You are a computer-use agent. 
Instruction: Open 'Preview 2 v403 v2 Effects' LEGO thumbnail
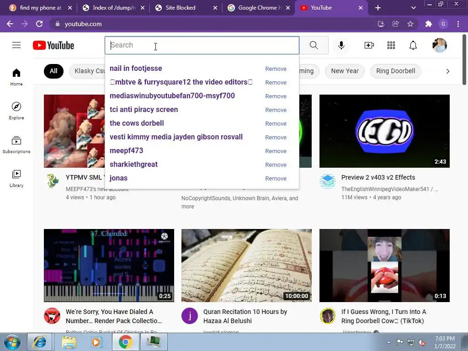click(x=384, y=131)
